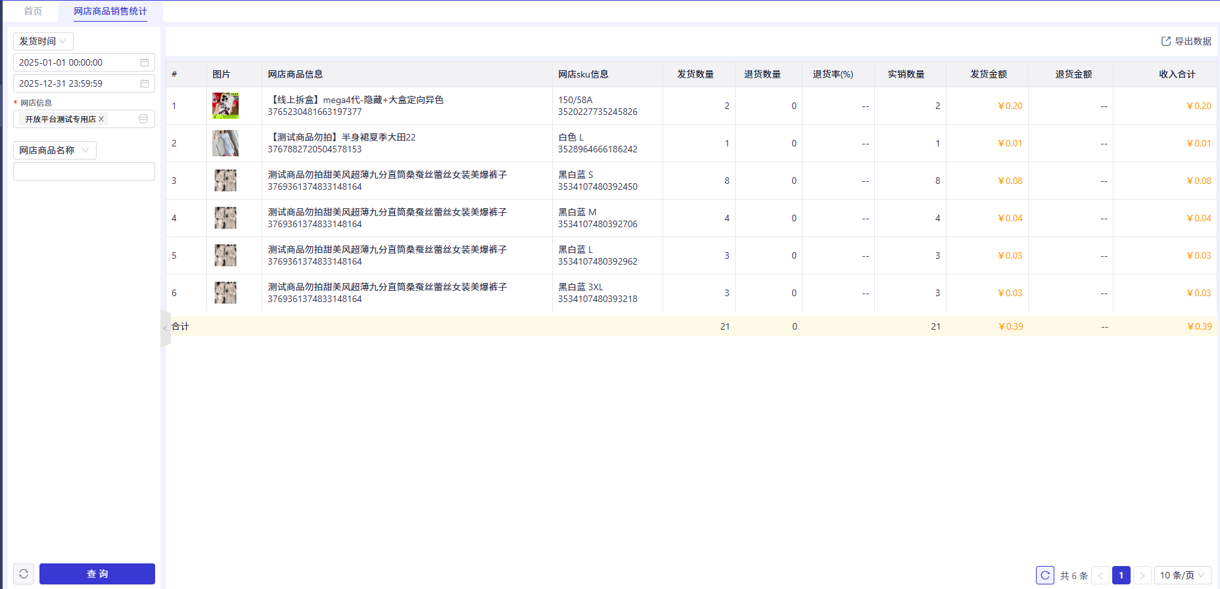
Task: Click page number 1 button
Action: coord(1121,575)
